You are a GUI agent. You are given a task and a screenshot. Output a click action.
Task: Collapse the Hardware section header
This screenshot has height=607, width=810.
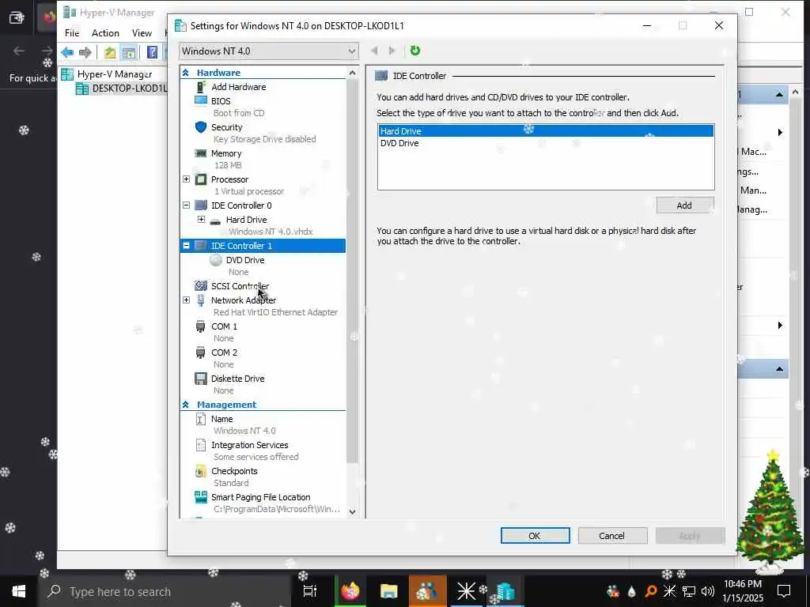click(185, 73)
